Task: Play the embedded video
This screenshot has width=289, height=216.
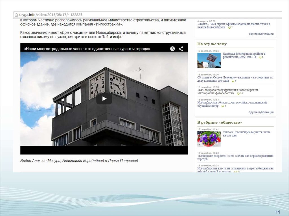Action: (x=104, y=99)
